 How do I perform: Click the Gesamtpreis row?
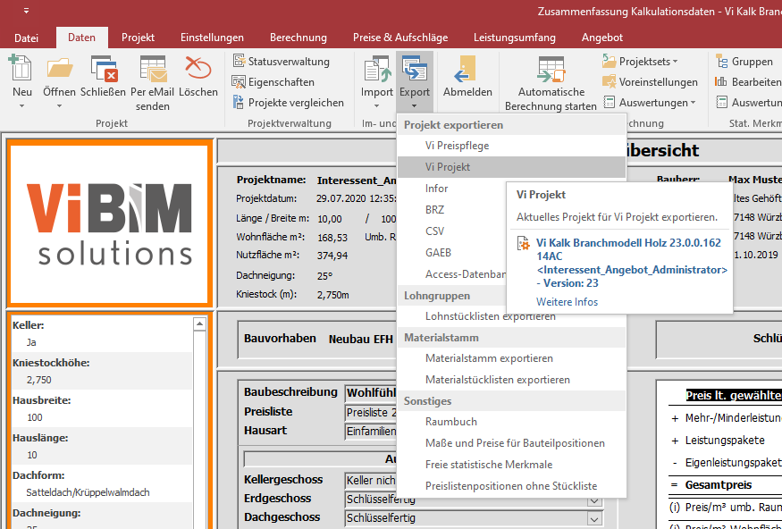tap(725, 485)
